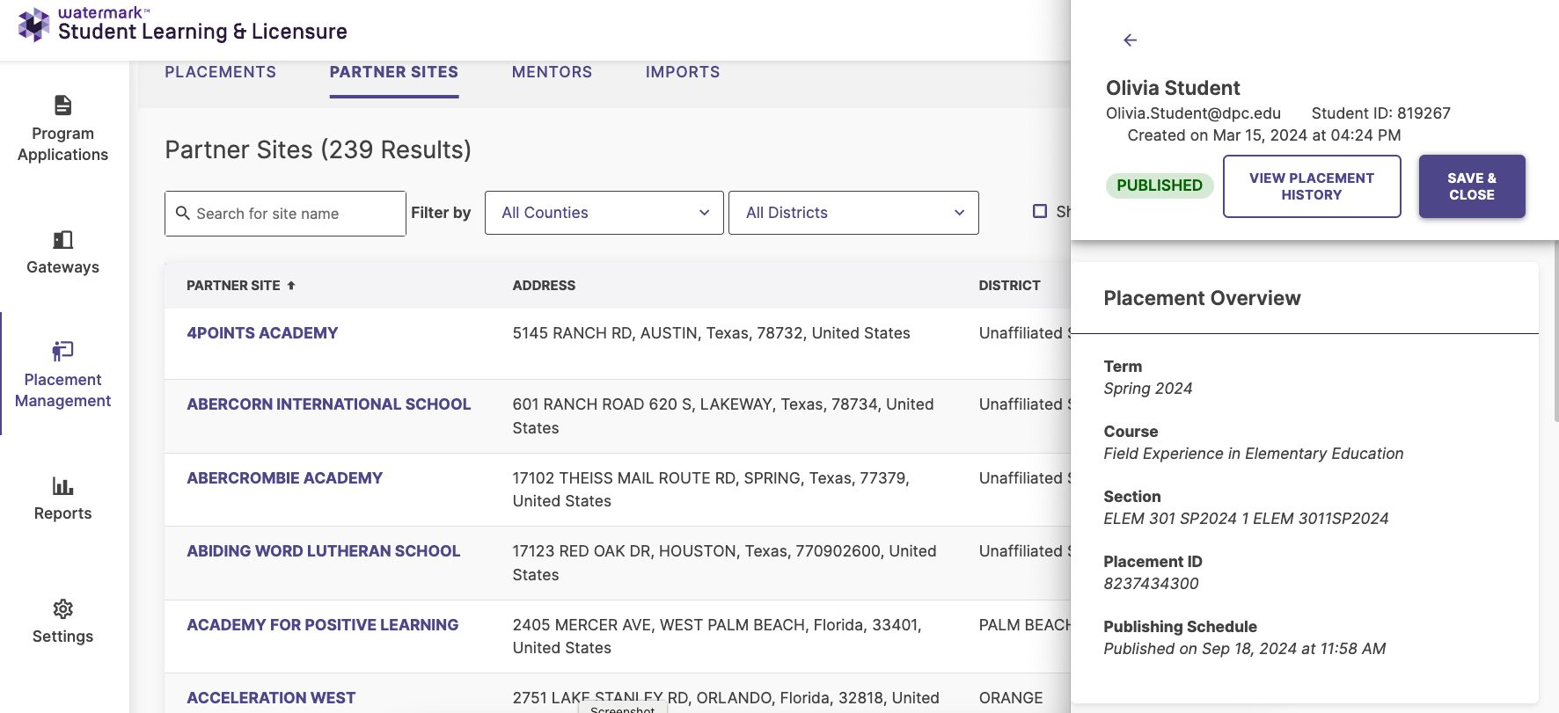The image size is (1559, 713).
Task: Open 4POINTS ACADEMY partner site link
Action: coord(262,333)
